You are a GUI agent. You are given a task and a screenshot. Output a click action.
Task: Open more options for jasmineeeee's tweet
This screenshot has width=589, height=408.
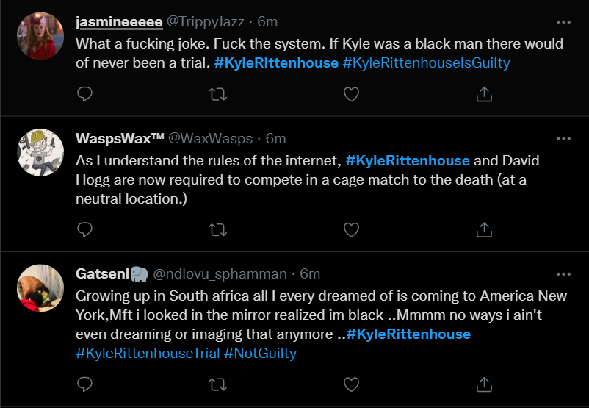point(563,21)
